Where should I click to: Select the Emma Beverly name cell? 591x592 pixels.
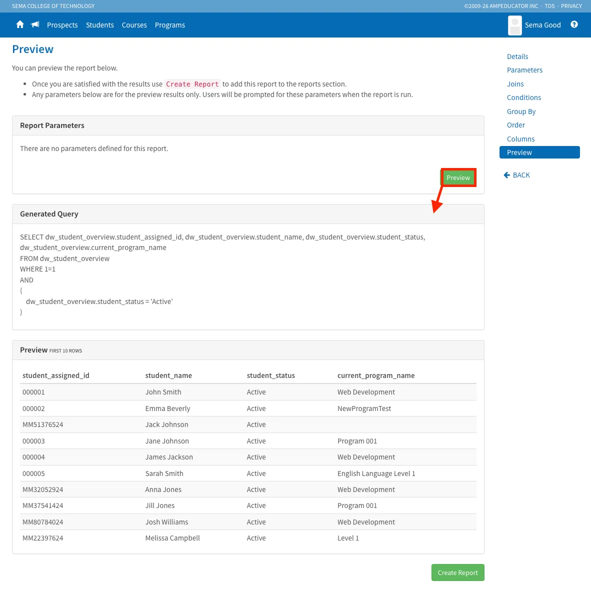click(167, 408)
